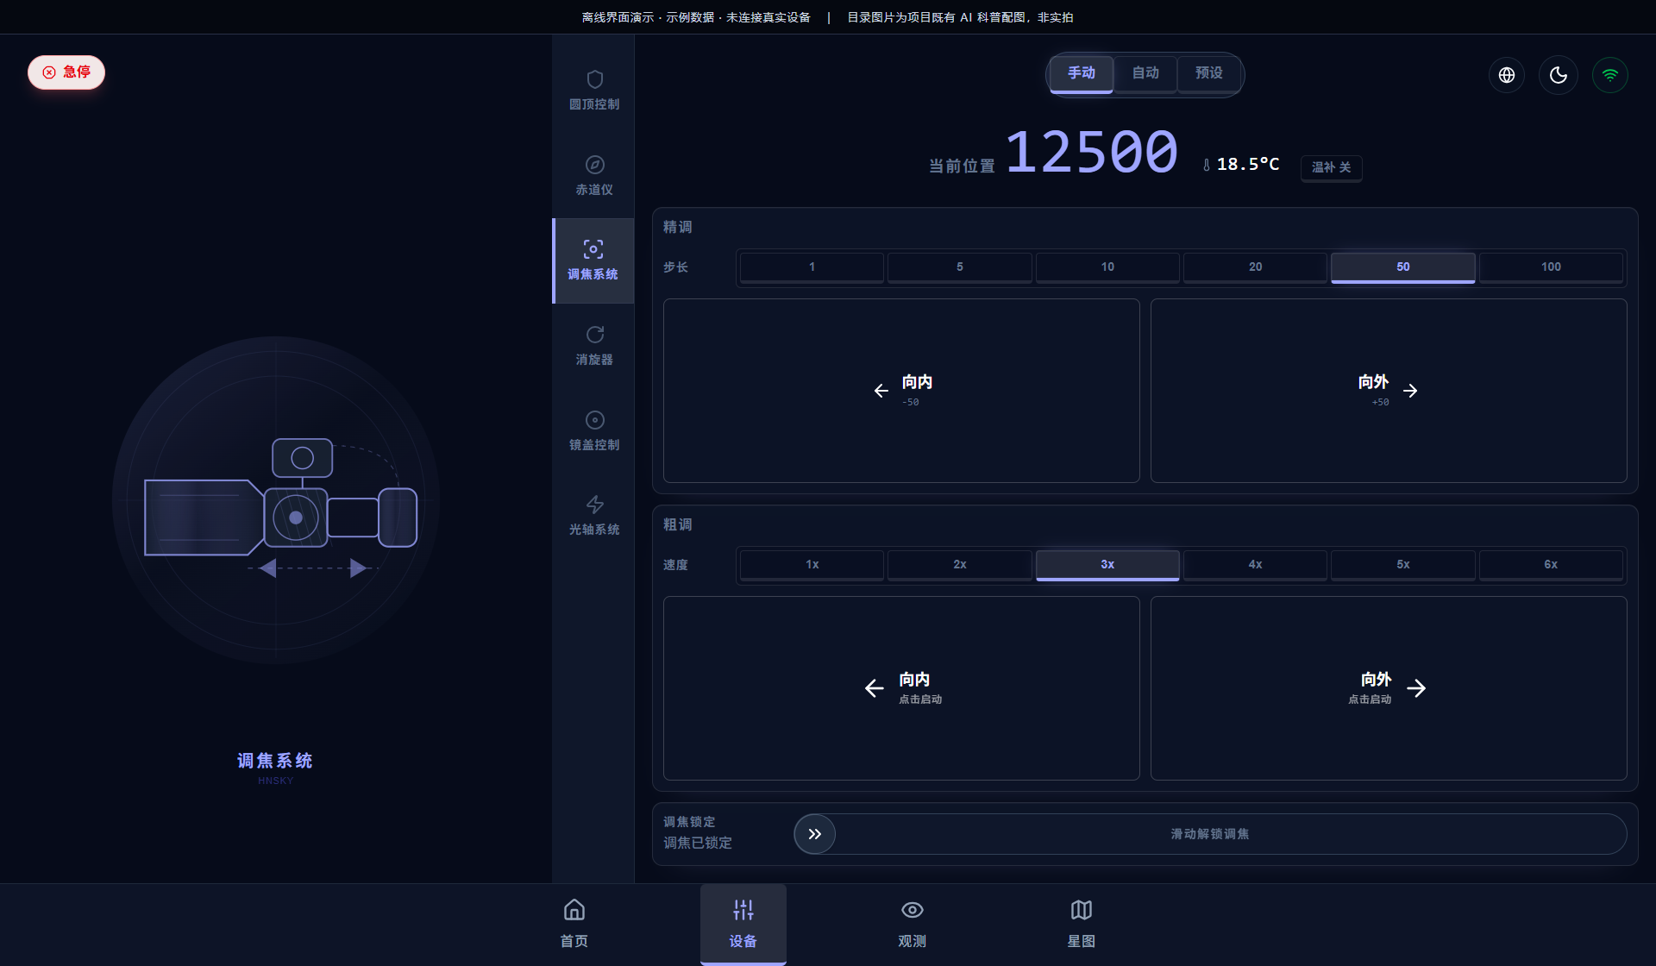Open 观测 observation eye tab
Viewport: 1656px width, 966px height.
pos(913,924)
